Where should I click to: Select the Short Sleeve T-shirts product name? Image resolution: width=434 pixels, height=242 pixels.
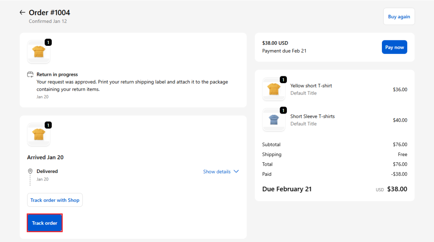coord(312,116)
